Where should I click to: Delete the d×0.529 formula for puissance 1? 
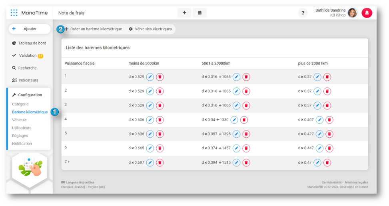[160, 77]
